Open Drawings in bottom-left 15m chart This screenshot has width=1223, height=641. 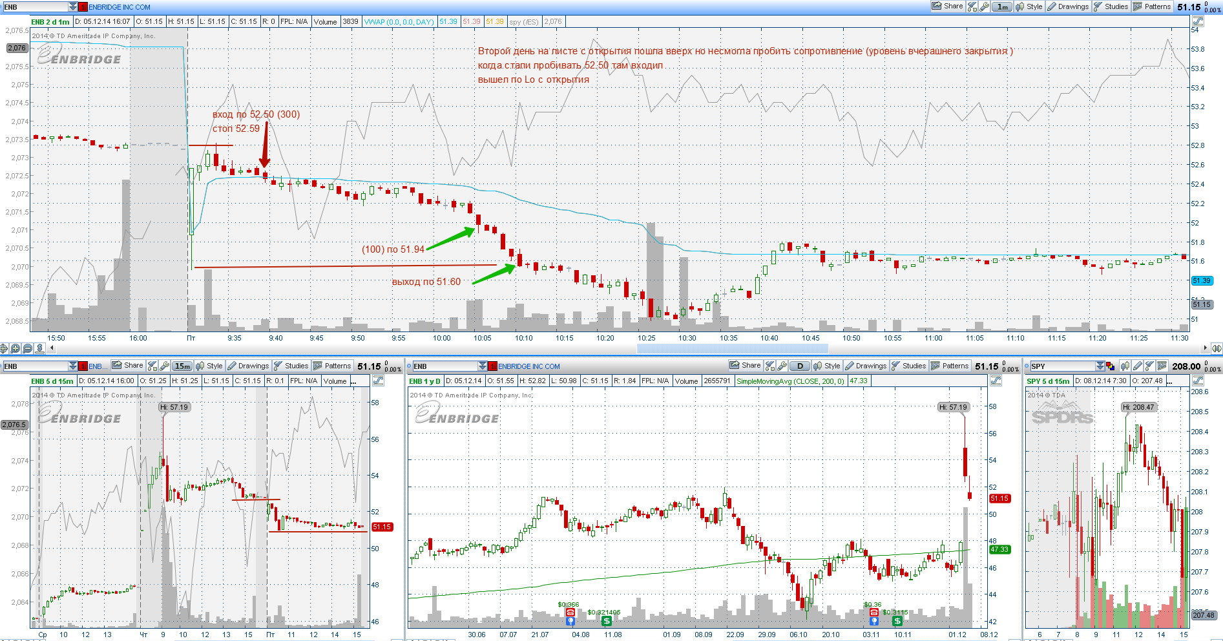pos(248,366)
